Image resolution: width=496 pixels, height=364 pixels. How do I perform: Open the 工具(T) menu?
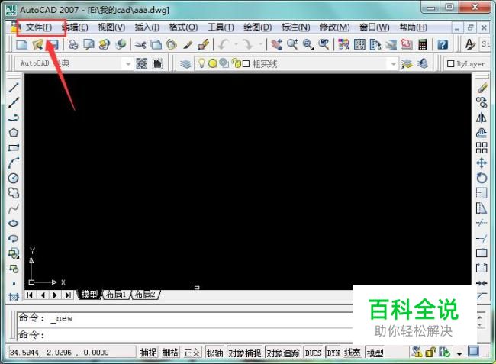pyautogui.click(x=221, y=27)
